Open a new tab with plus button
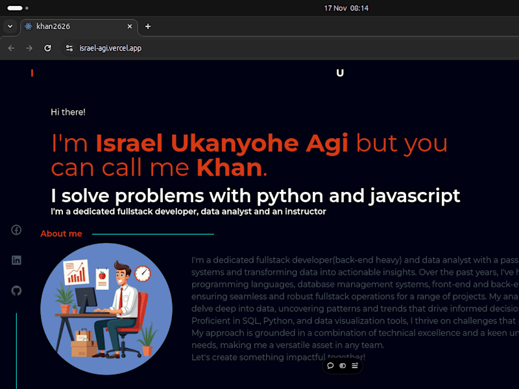 coord(148,27)
